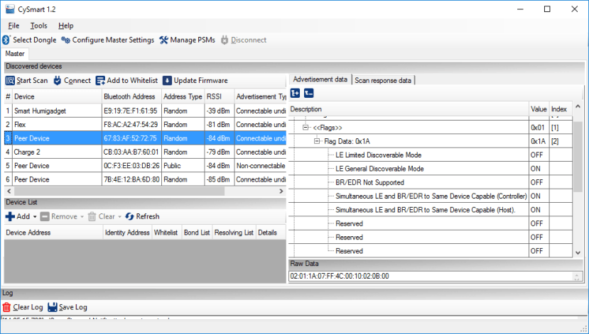Click the Bond List column header
589x334 pixels.
pos(197,233)
